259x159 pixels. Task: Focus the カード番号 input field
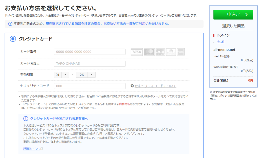(90, 52)
